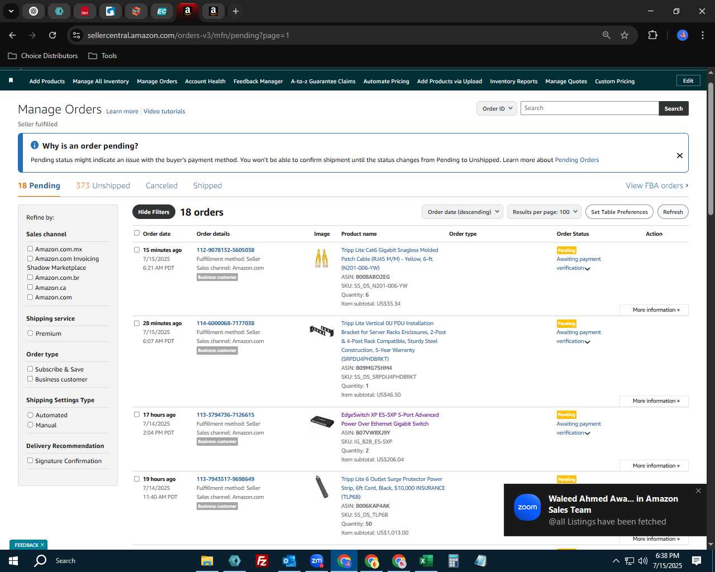The width and height of the screenshot is (715, 572).
Task: Check the Amazon.com.br sales channel filter
Action: pos(30,277)
